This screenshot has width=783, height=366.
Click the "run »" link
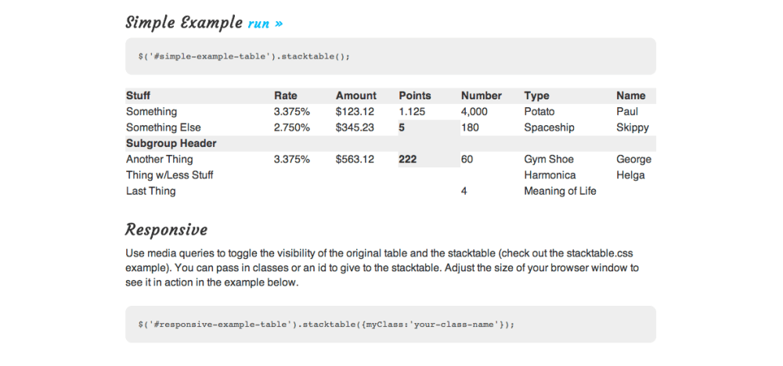tap(265, 23)
